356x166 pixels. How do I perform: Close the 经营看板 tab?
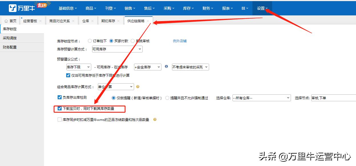[41, 20]
